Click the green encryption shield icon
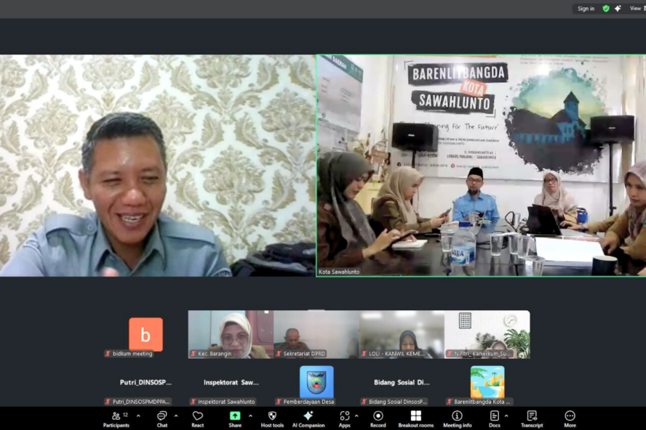 pos(606,9)
